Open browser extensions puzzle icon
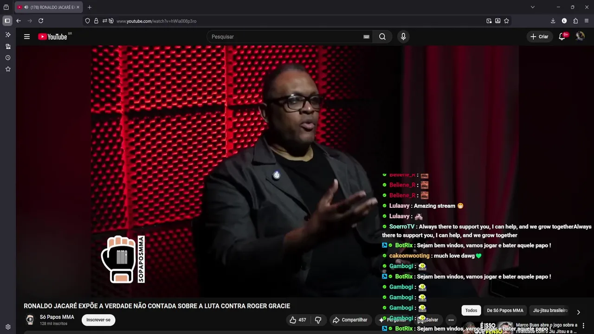Viewport: 594px width, 334px height. point(575,21)
